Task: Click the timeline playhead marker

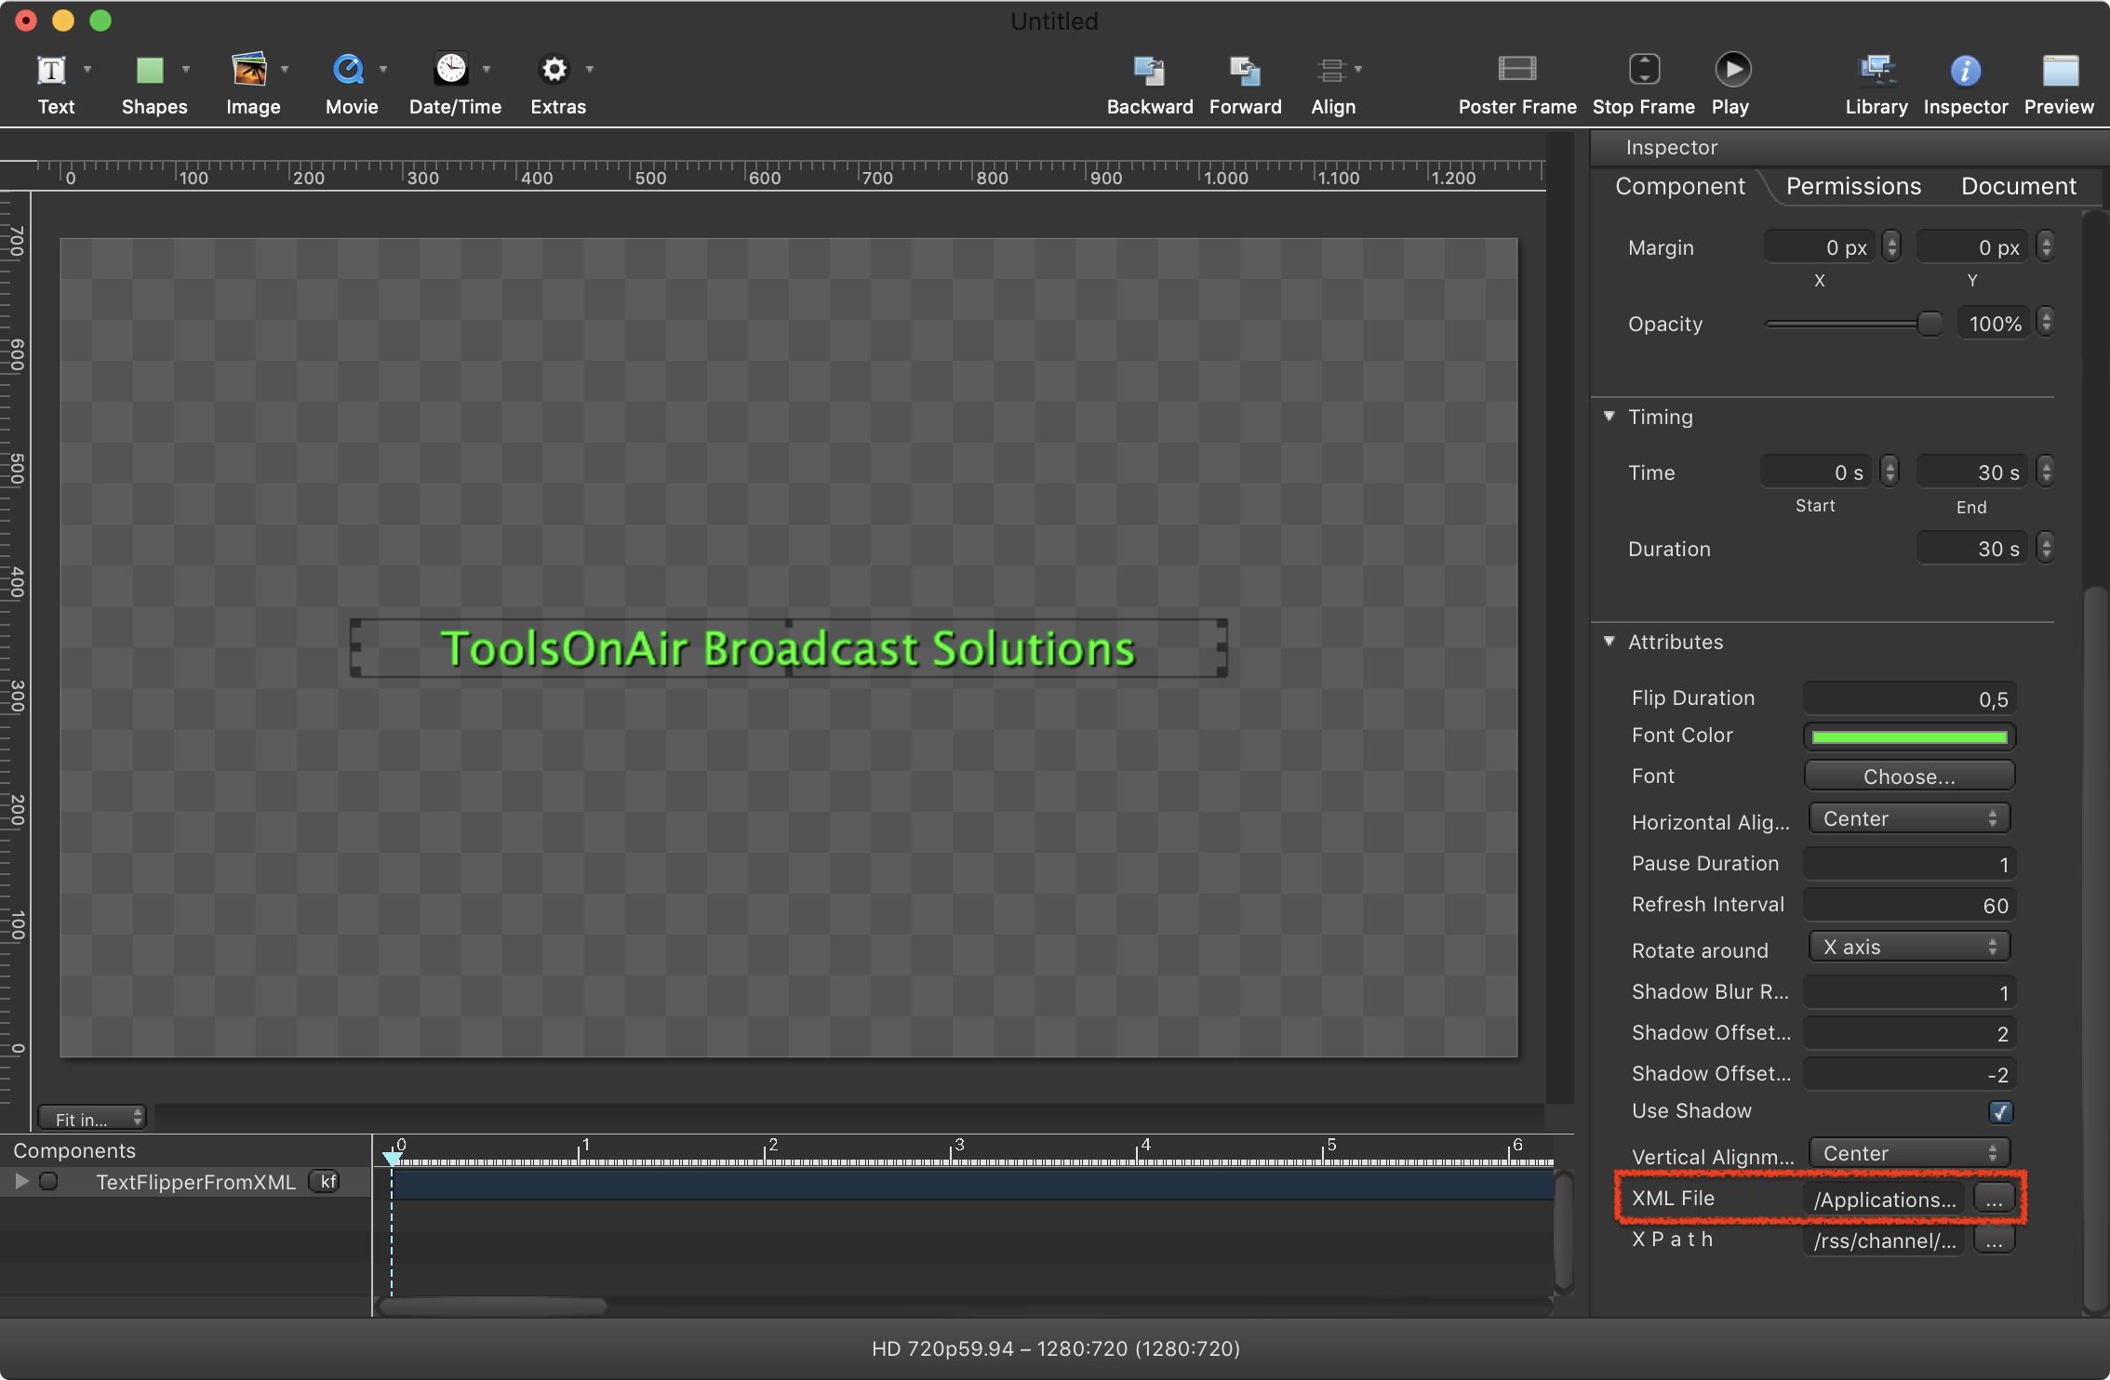Action: 392,1158
